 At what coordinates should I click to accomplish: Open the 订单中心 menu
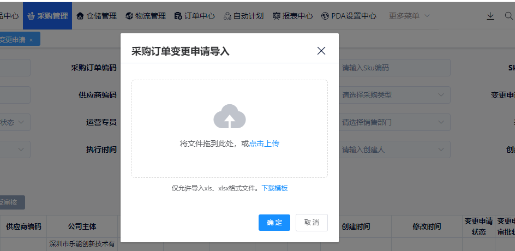pyautogui.click(x=195, y=16)
